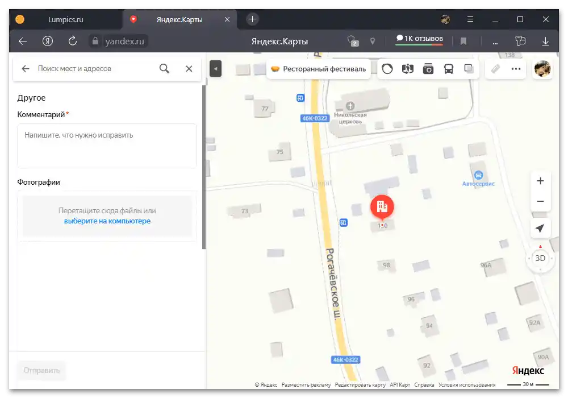Click the Поиск мест и адресов search field
This screenshot has width=568, height=398.
pos(94,68)
